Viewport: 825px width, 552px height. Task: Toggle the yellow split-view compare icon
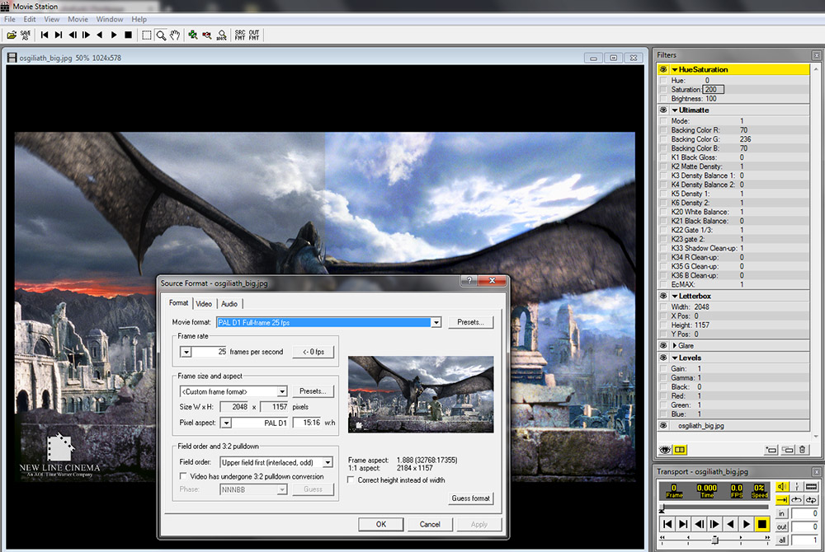[680, 450]
